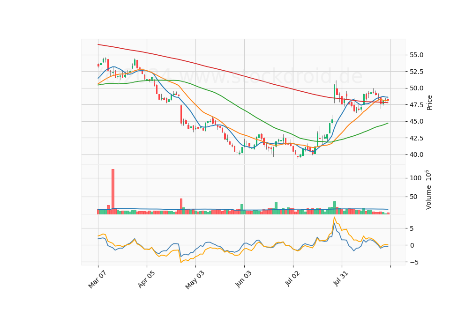Screen dimensions: 450x323
Task: Click the 47.5 price axis value
Action: point(416,105)
